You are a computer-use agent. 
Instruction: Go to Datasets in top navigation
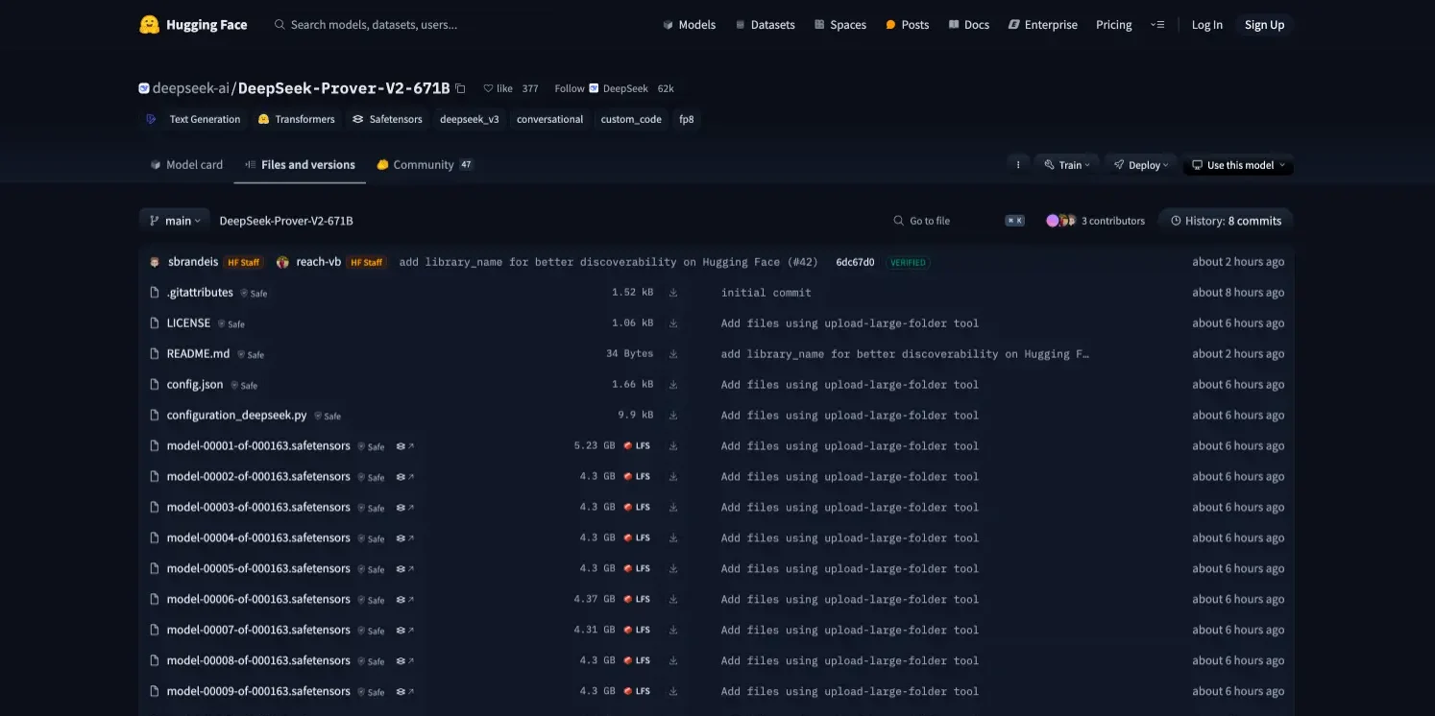coord(765,25)
